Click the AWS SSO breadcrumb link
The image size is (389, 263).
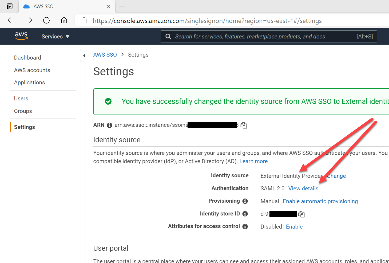(105, 55)
